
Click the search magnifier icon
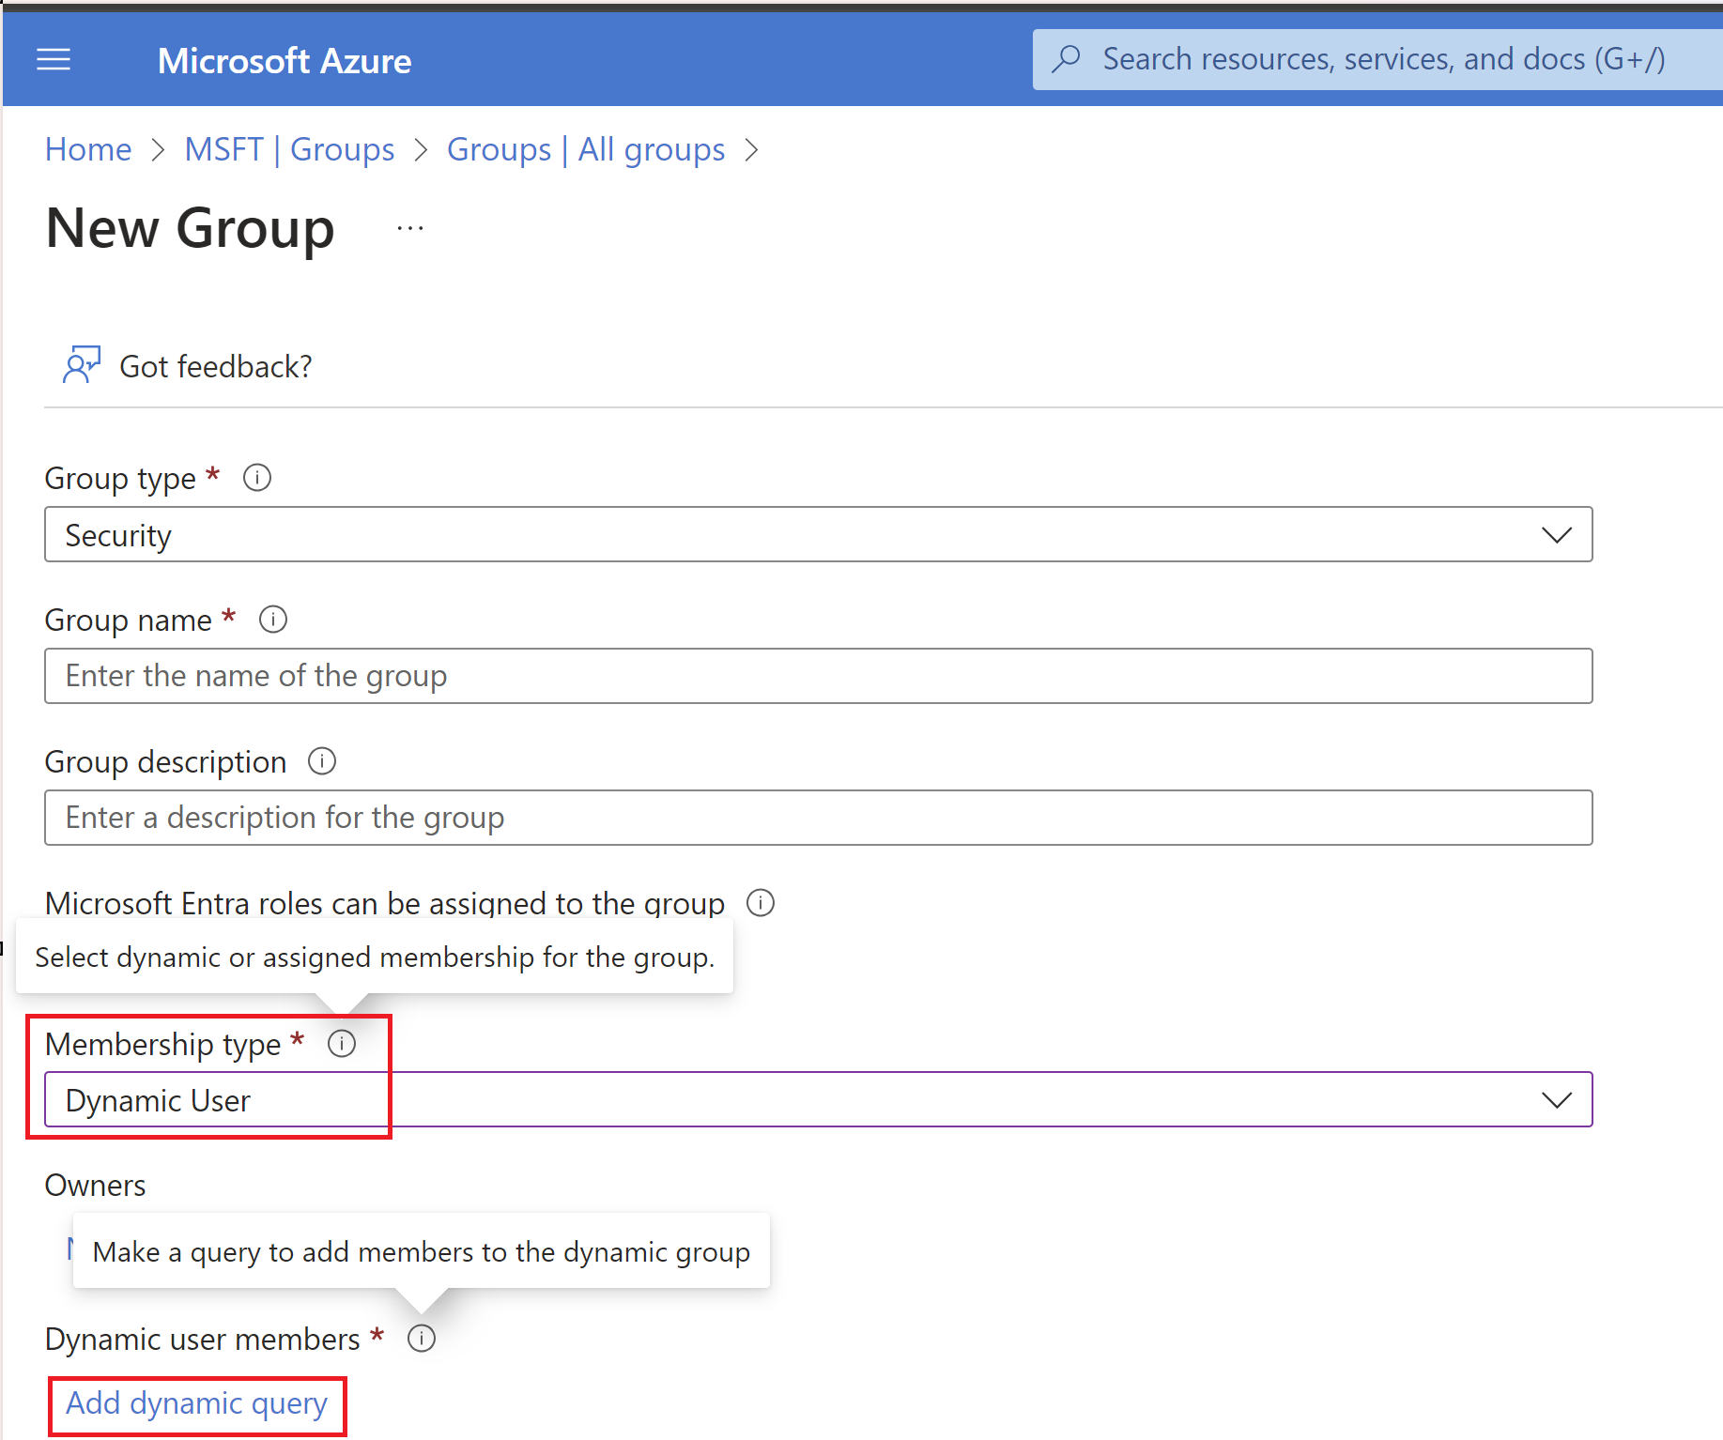point(1066,59)
